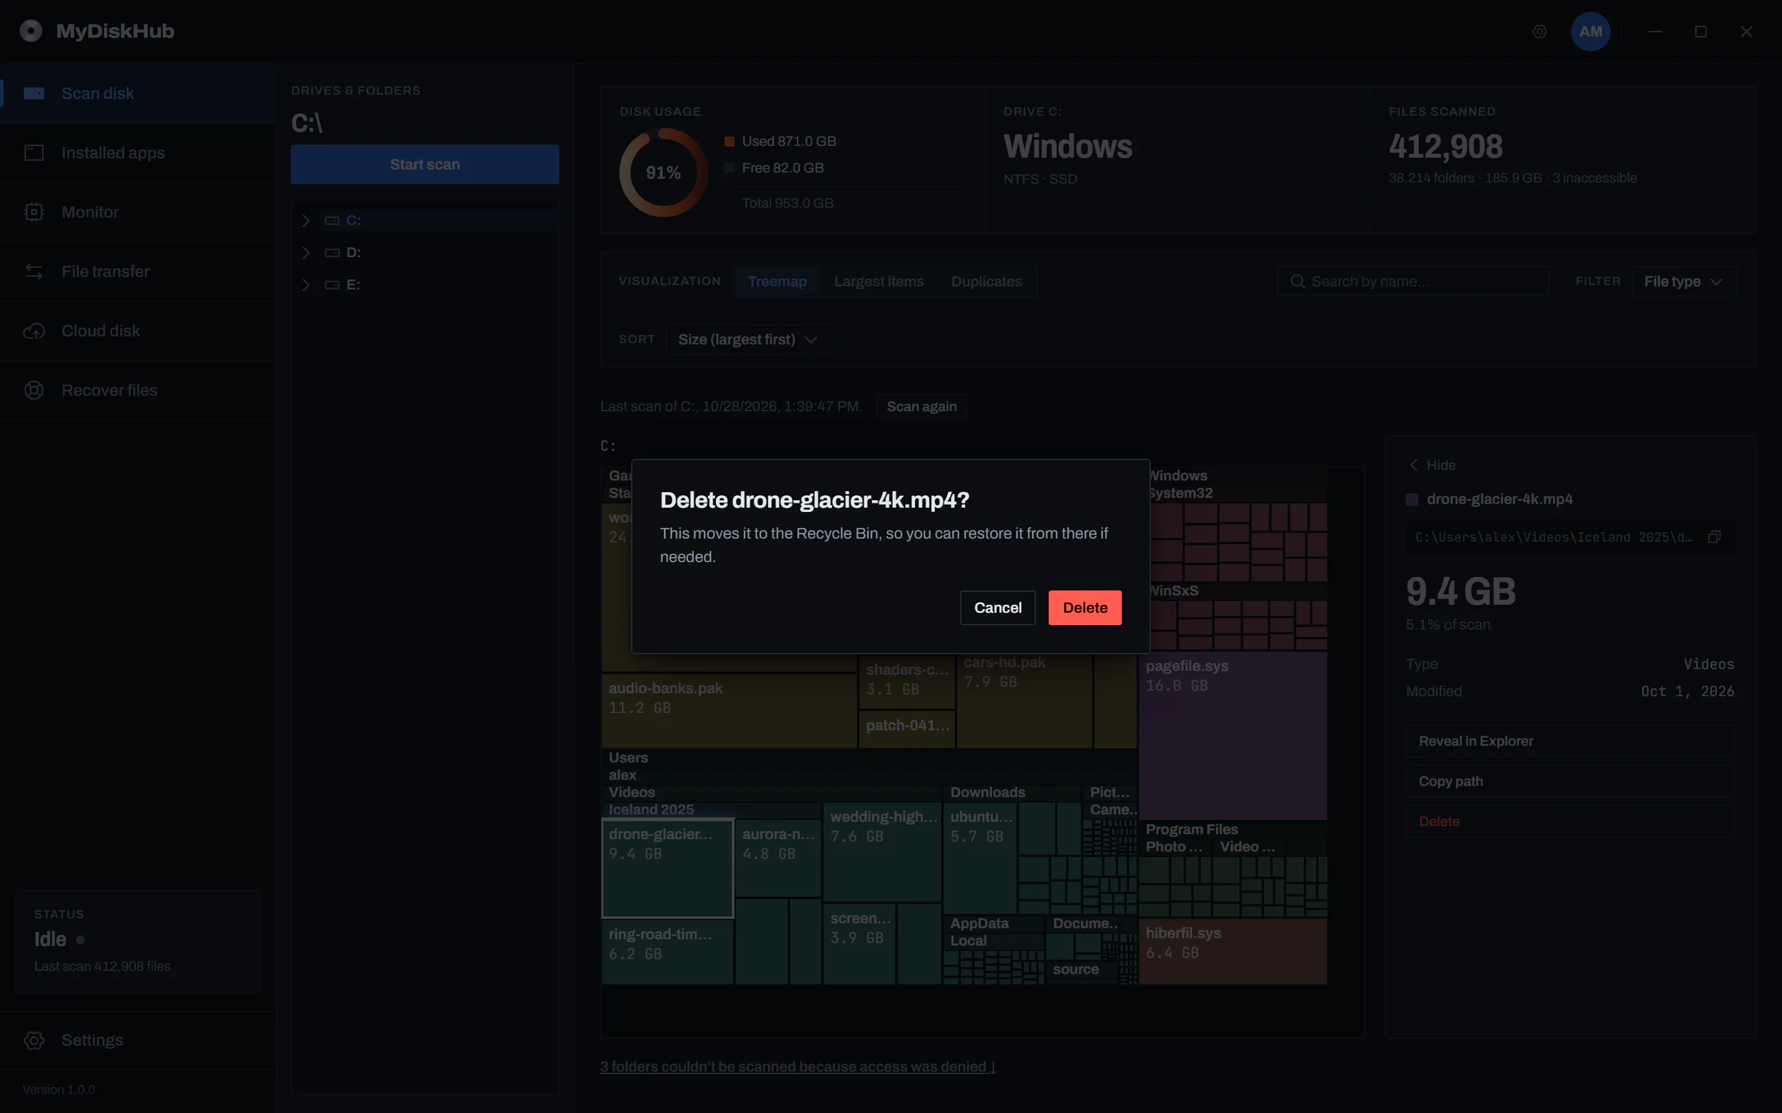Image resolution: width=1782 pixels, height=1113 pixels.
Task: Open the AM user avatar menu
Action: coord(1591,32)
